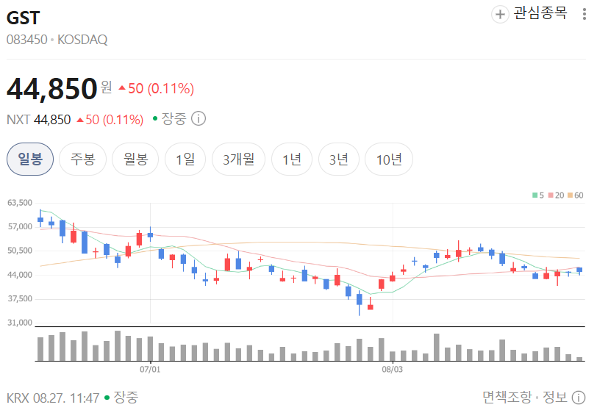Click the KRX 08.27. 11:47 timestamp
Viewport: 597px width, 413px height.
tap(53, 398)
